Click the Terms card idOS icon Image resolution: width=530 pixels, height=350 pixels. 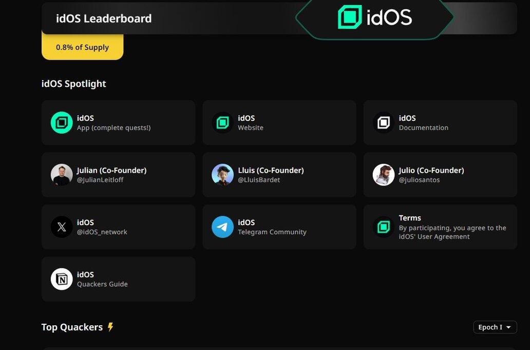pos(383,227)
